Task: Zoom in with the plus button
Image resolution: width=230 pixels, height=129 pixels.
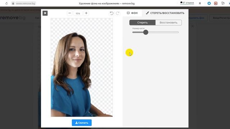Action: pyautogui.click(x=86, y=13)
